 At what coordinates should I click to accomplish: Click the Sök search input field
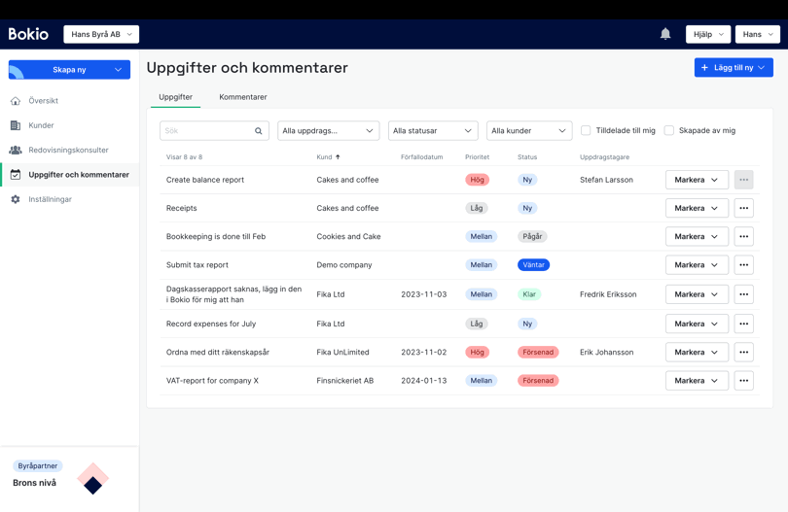(x=206, y=131)
